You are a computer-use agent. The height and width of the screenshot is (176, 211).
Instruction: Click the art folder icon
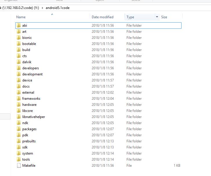(x=19, y=32)
